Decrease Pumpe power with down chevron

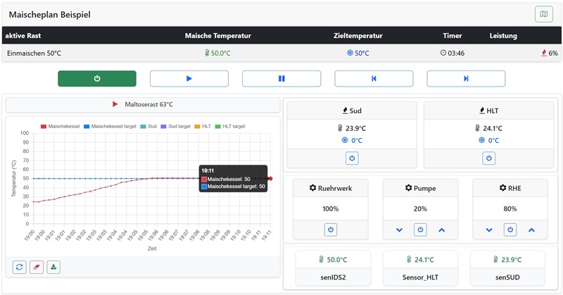click(x=399, y=230)
